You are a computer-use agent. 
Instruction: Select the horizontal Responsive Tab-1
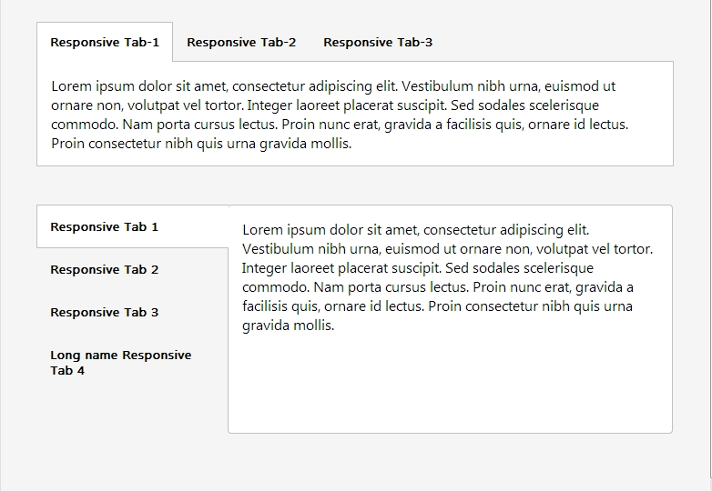point(105,42)
